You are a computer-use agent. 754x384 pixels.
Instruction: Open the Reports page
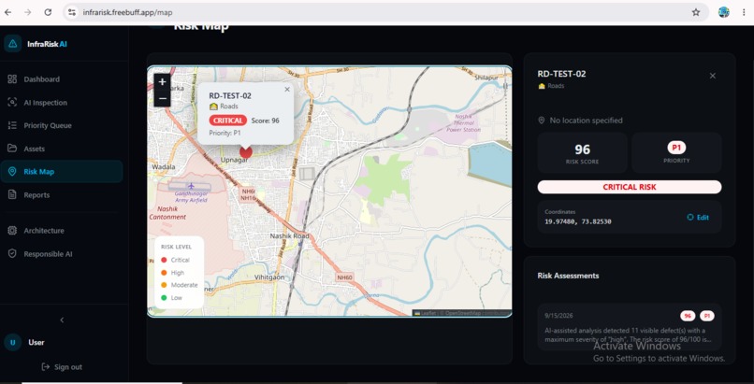tap(62, 195)
